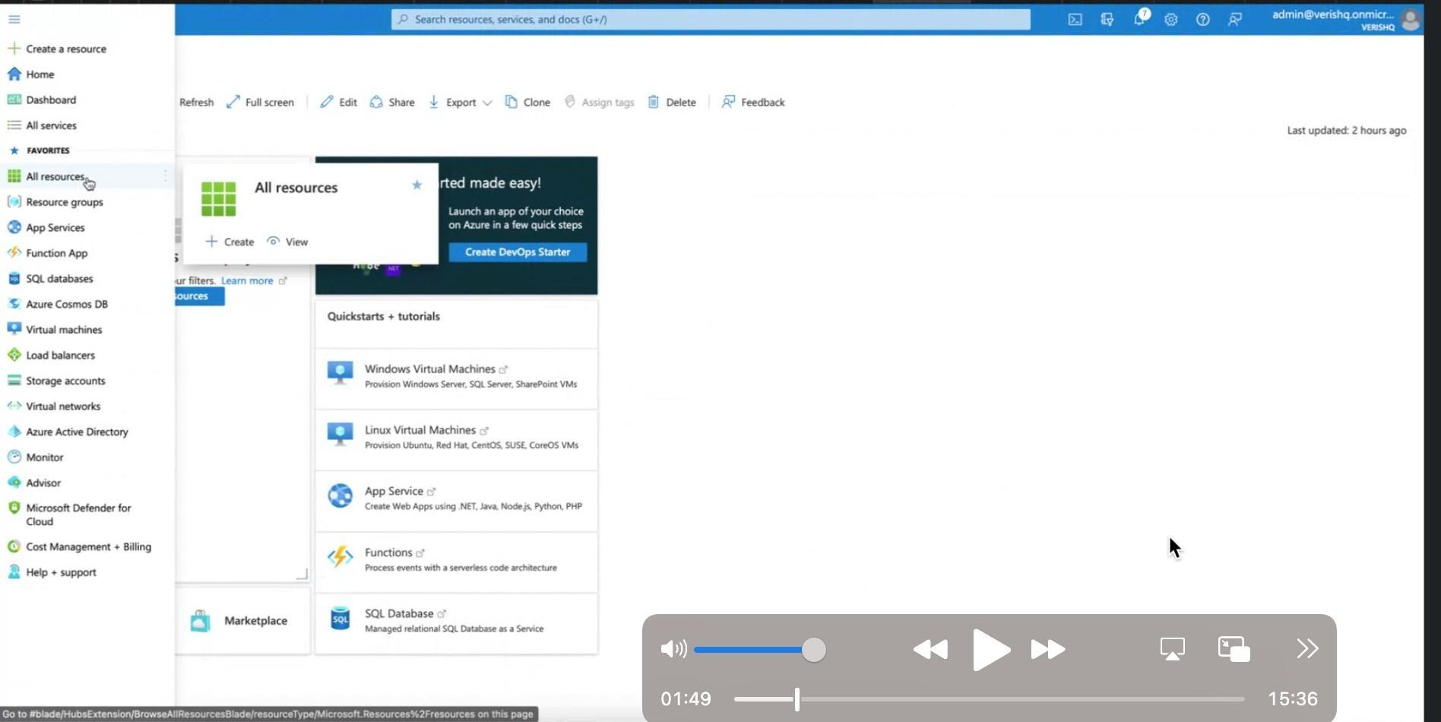The height and width of the screenshot is (722, 1441).
Task: Click the help question mark icon
Action: pos(1202,20)
